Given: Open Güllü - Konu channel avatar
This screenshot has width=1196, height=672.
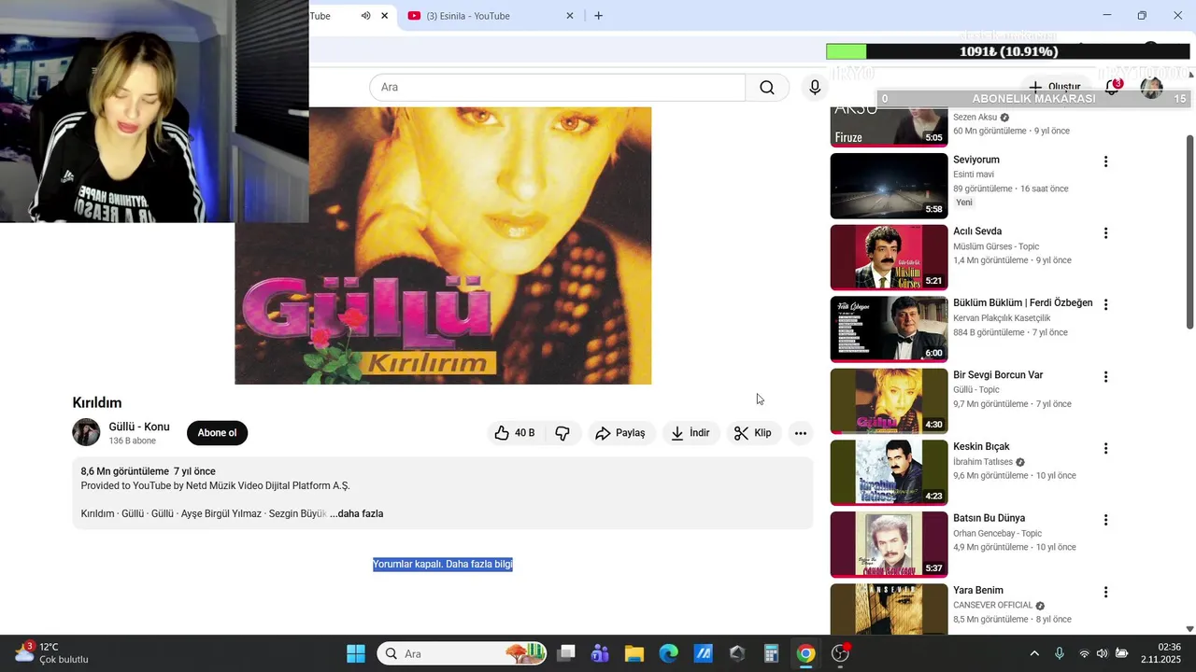Looking at the screenshot, I should [86, 432].
